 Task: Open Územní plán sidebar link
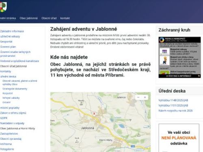pyautogui.click(x=8, y=47)
